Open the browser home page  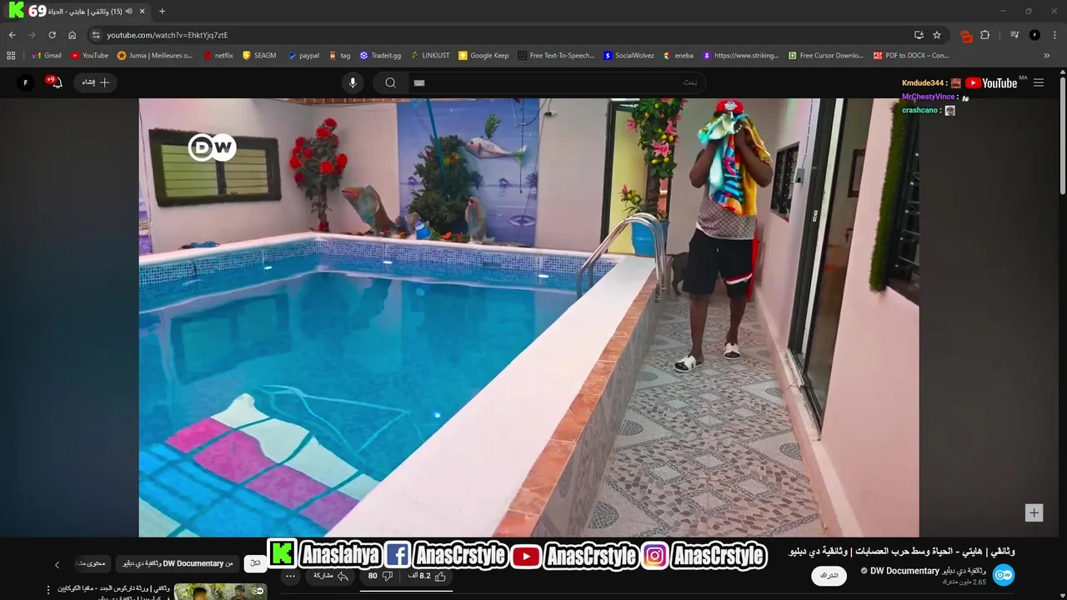point(72,35)
